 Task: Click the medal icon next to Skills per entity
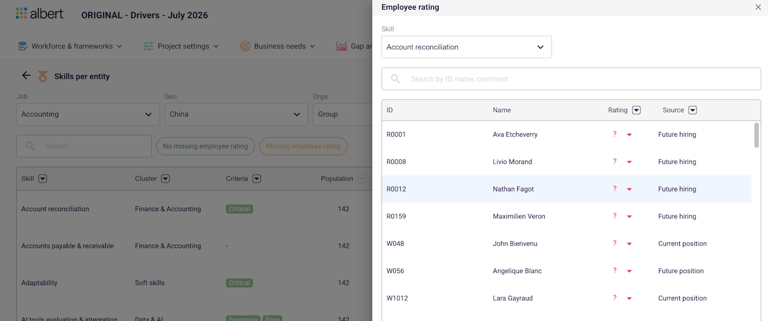(43, 76)
